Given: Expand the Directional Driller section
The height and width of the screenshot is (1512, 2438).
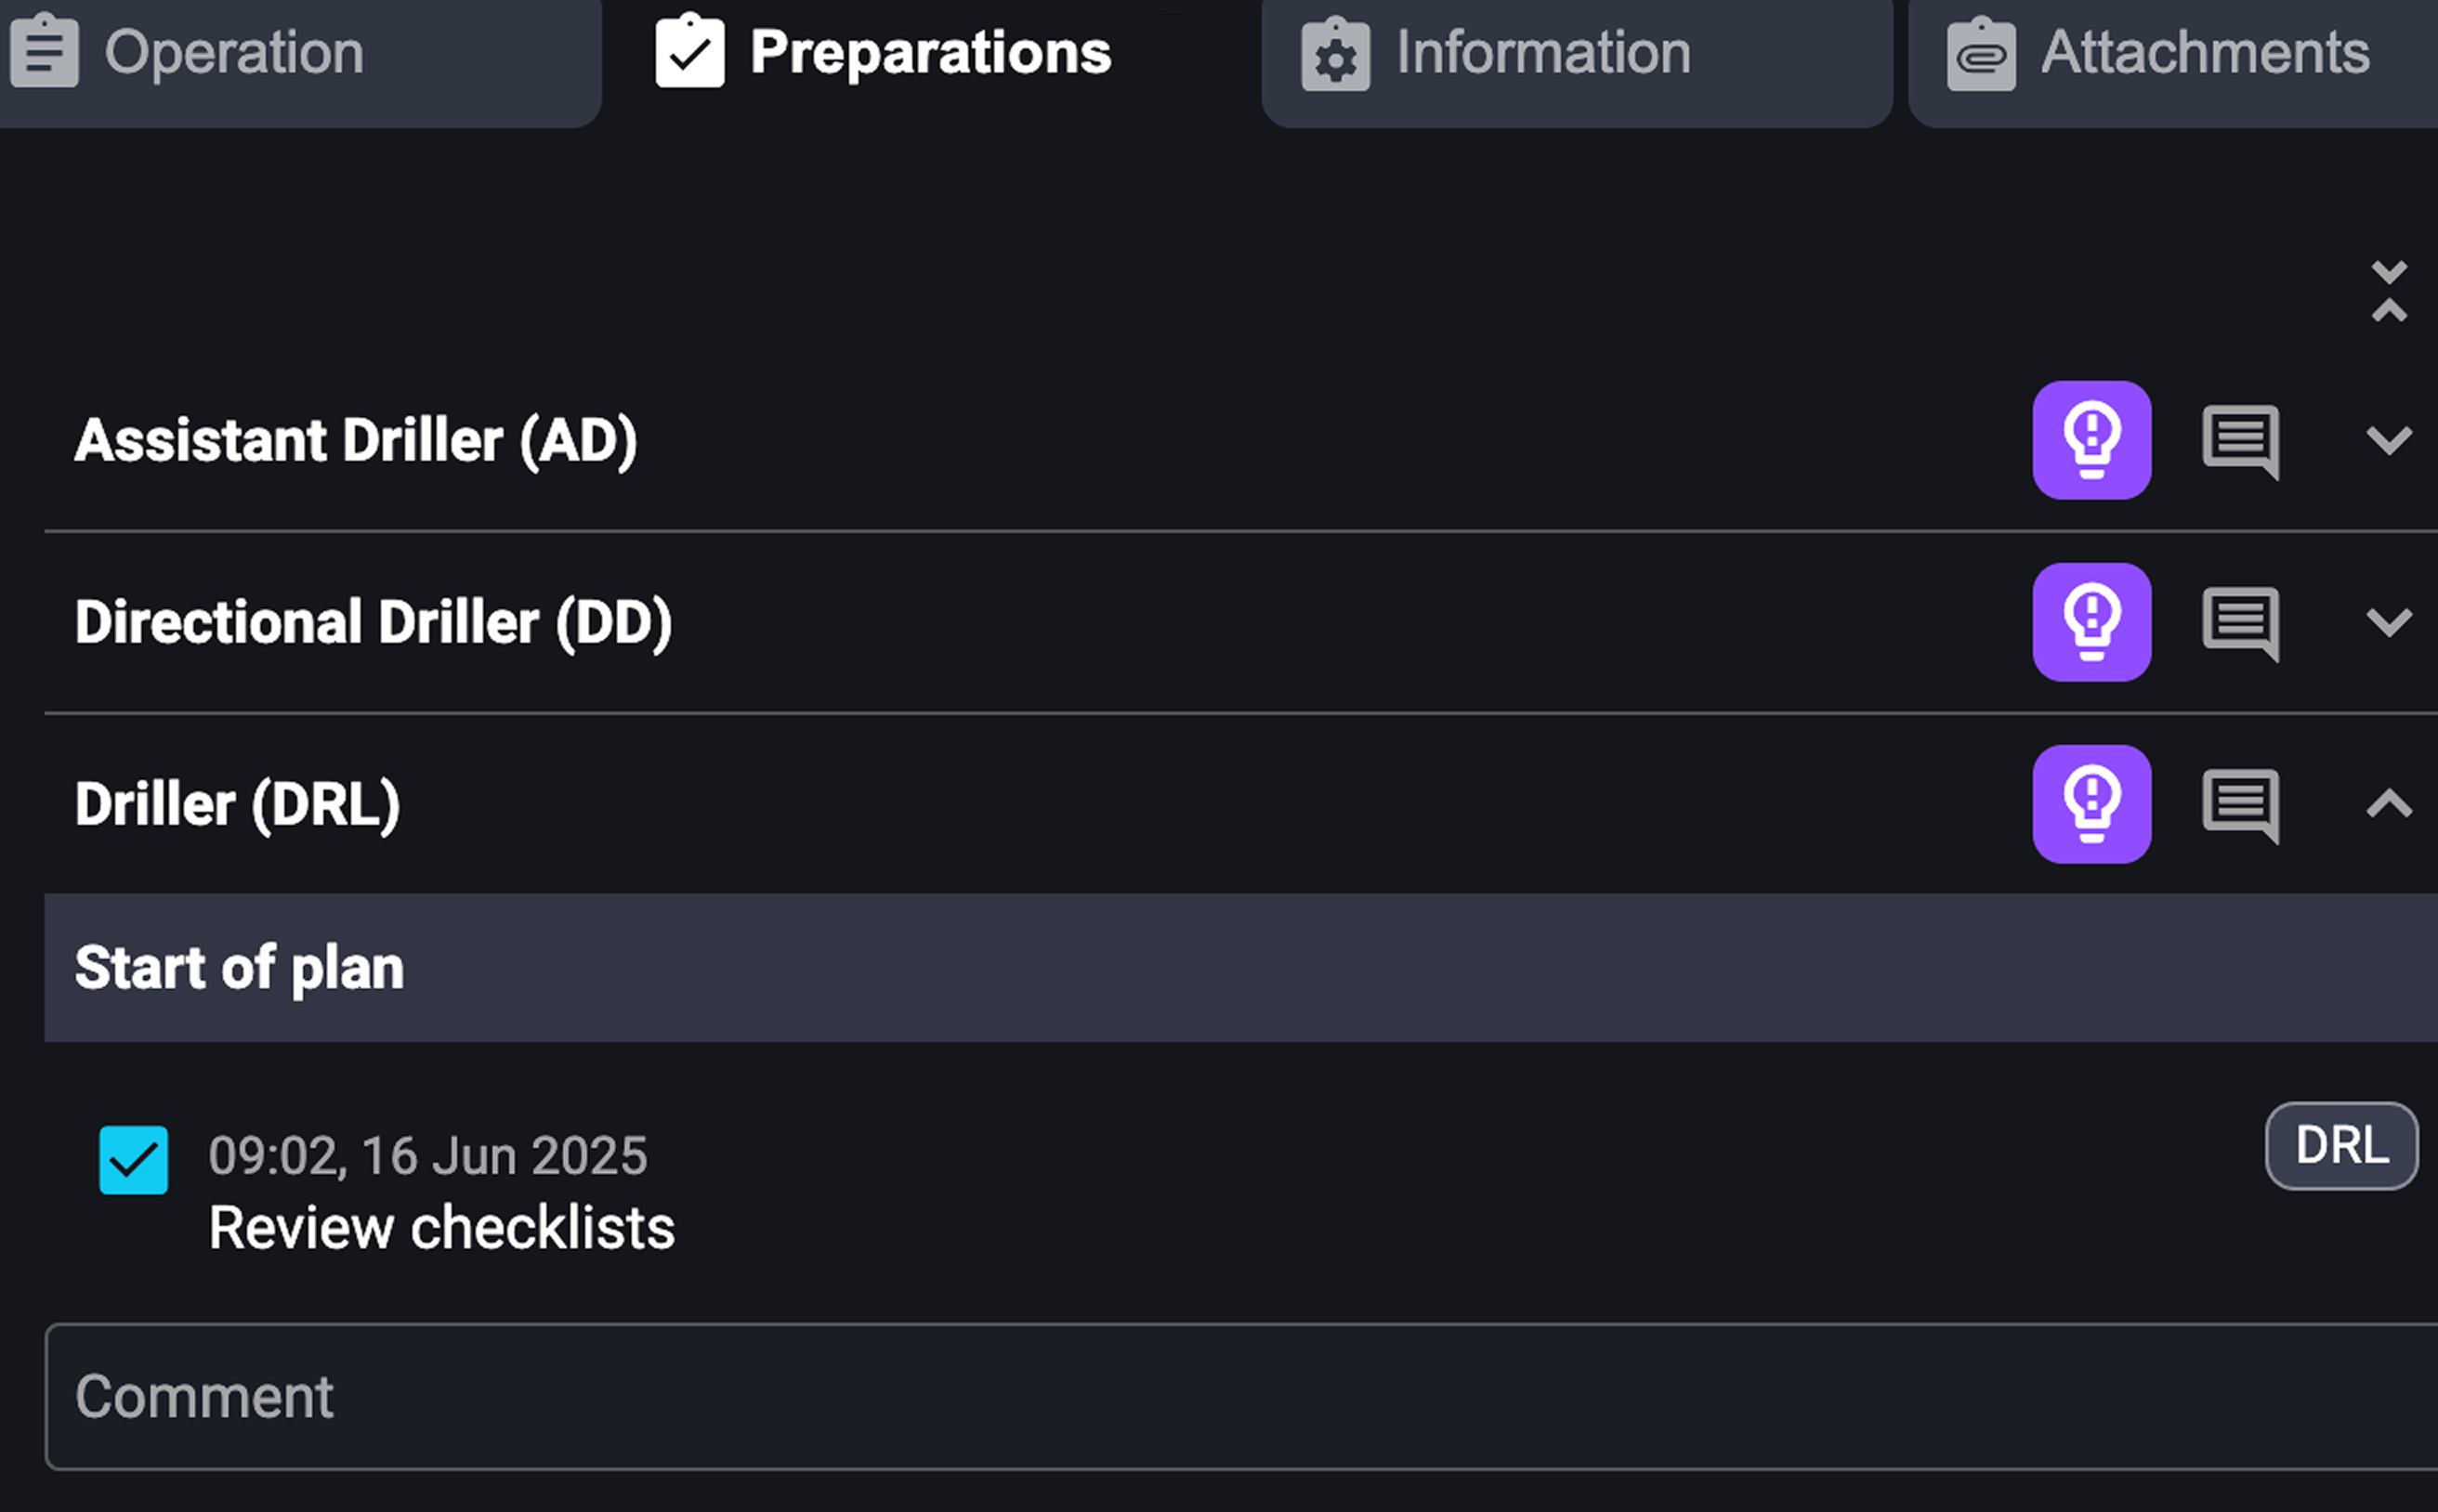Looking at the screenshot, I should coord(2391,622).
